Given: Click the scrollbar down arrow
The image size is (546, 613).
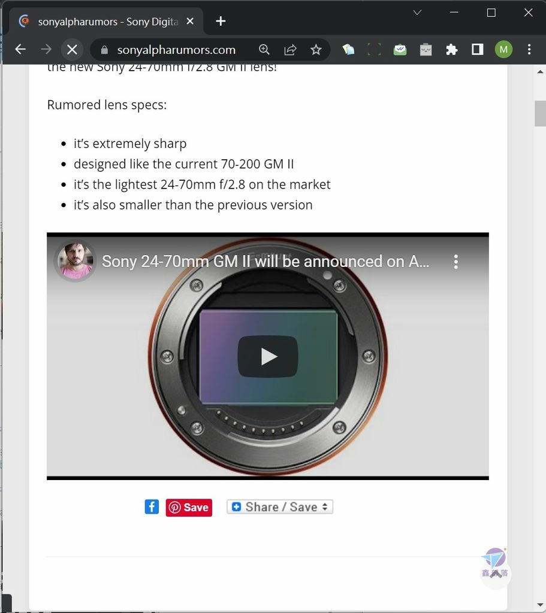Looking at the screenshot, I should [541, 606].
